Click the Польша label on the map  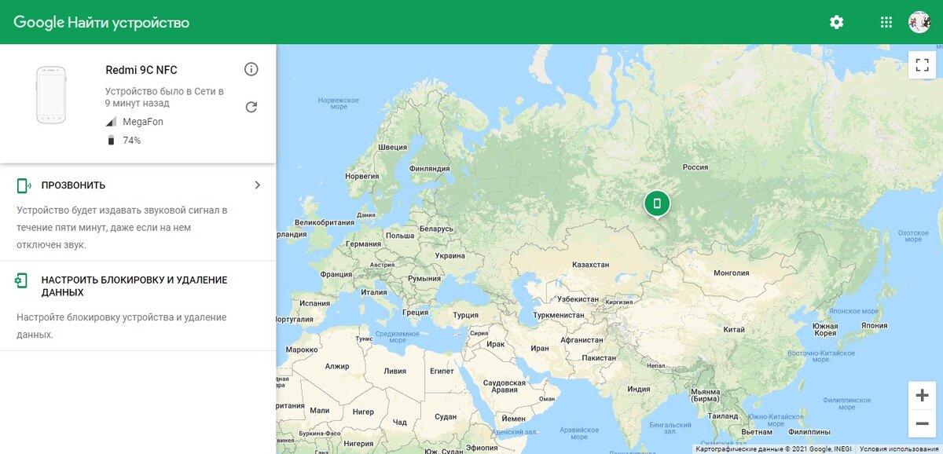pyautogui.click(x=400, y=235)
